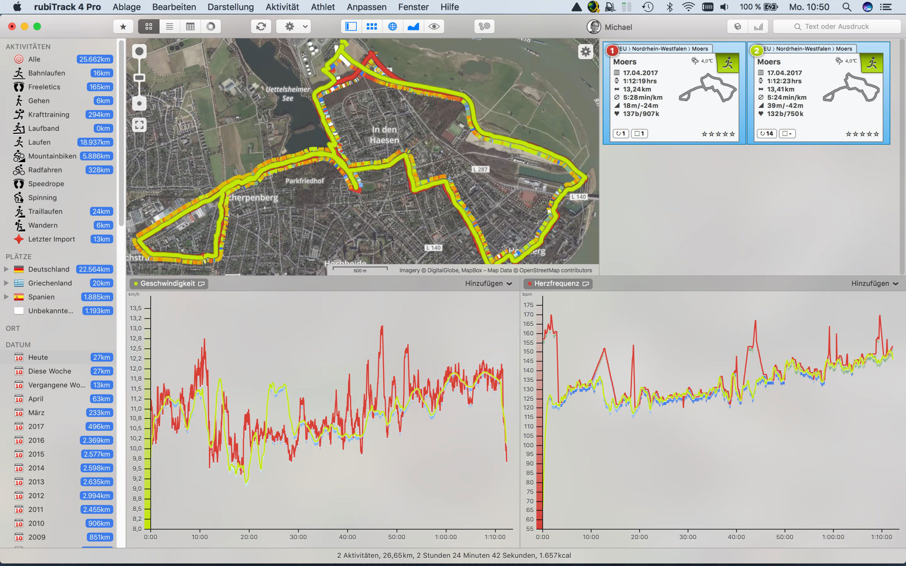Open Notification Center list icon
The width and height of the screenshot is (906, 566).
tap(886, 7)
